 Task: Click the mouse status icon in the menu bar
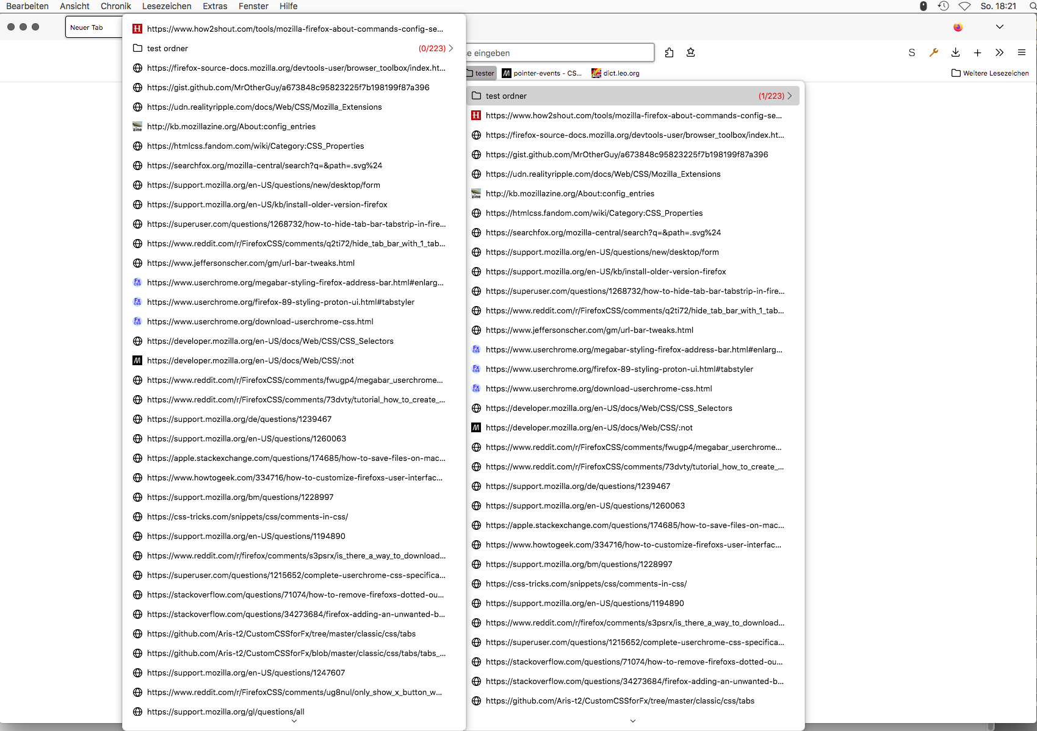coord(923,6)
